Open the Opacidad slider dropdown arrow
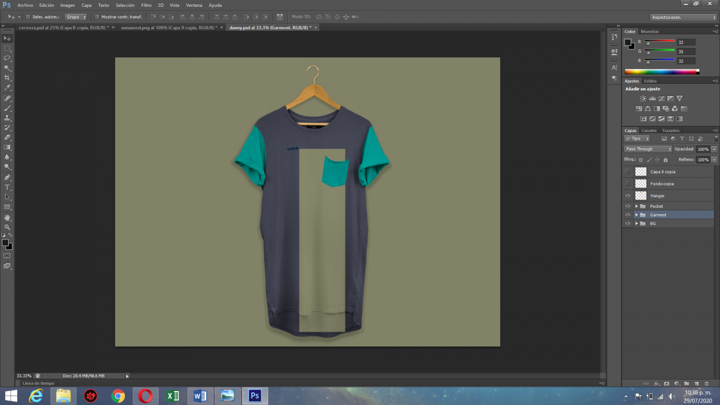 [x=714, y=149]
